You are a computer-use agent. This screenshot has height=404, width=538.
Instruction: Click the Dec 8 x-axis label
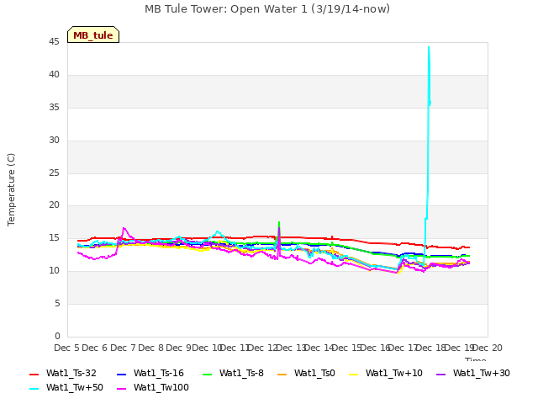[150, 348]
